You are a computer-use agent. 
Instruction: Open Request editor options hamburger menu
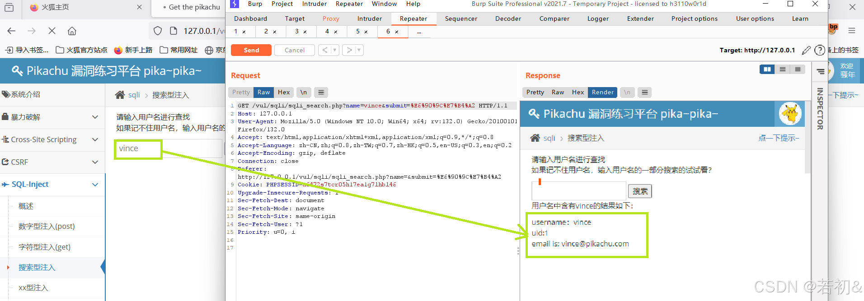[321, 92]
